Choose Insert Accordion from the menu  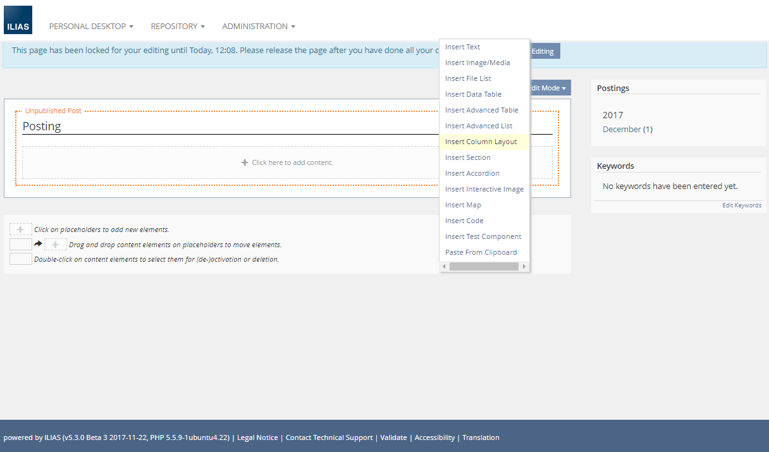[472, 173]
